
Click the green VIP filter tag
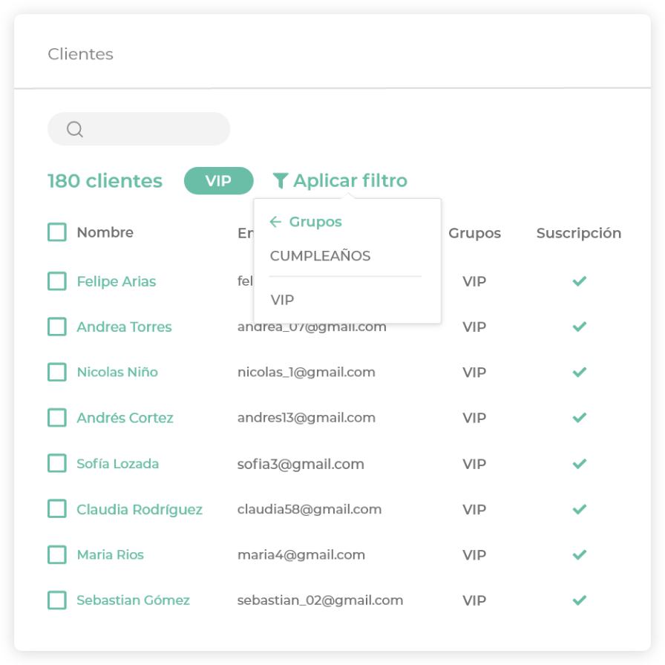[218, 180]
